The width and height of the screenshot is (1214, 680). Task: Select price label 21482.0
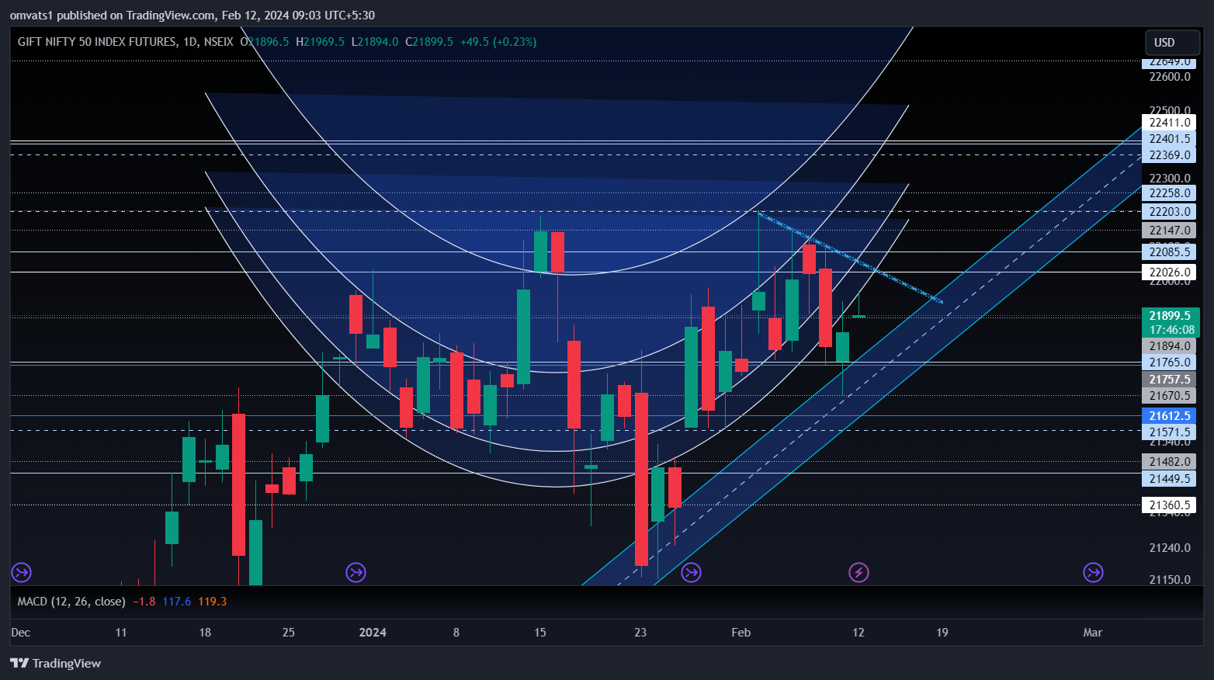pos(1169,462)
